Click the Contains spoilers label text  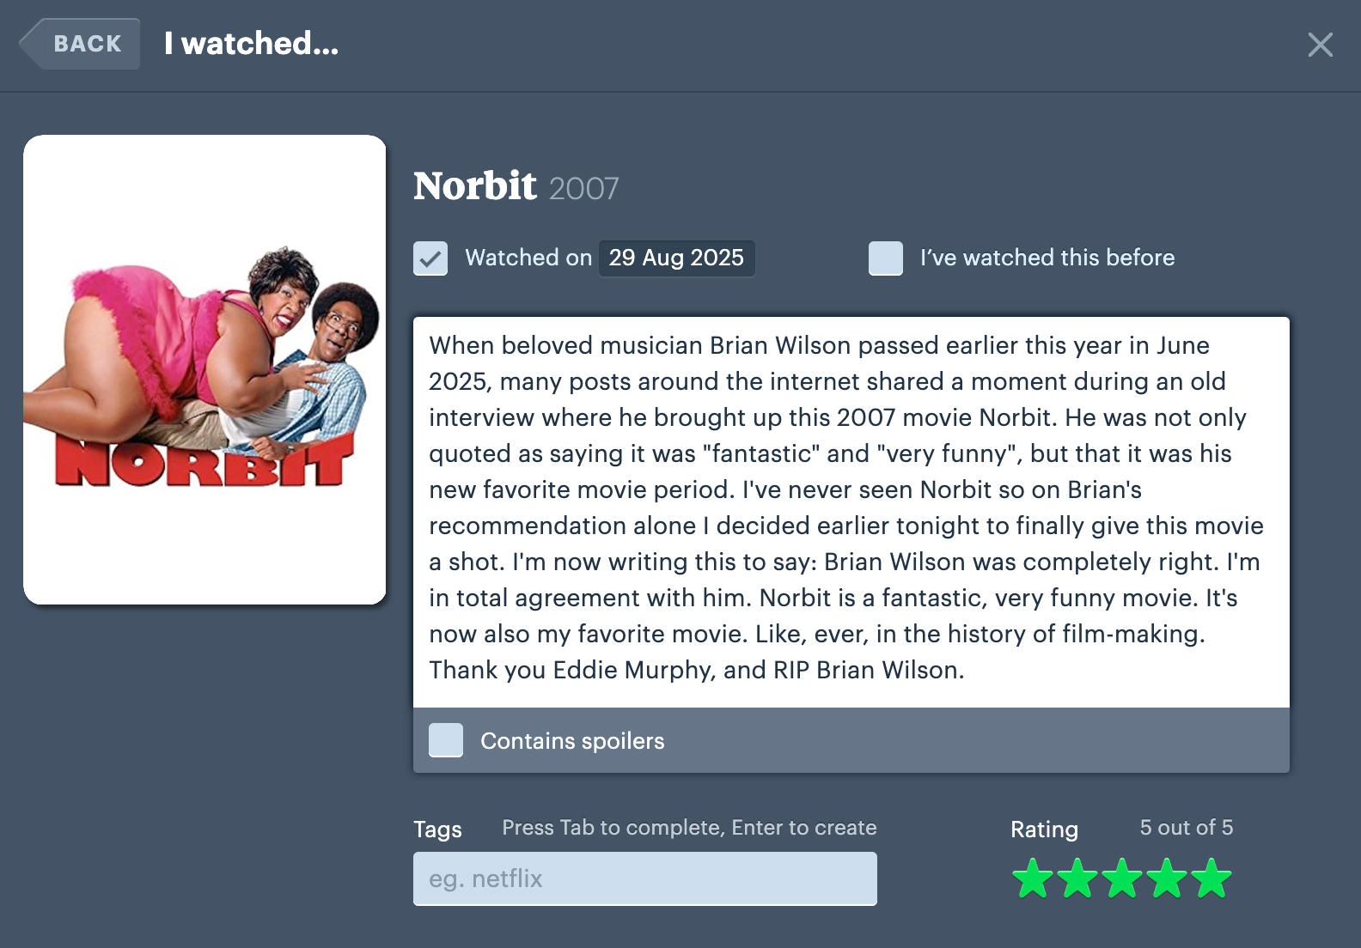pyautogui.click(x=572, y=741)
